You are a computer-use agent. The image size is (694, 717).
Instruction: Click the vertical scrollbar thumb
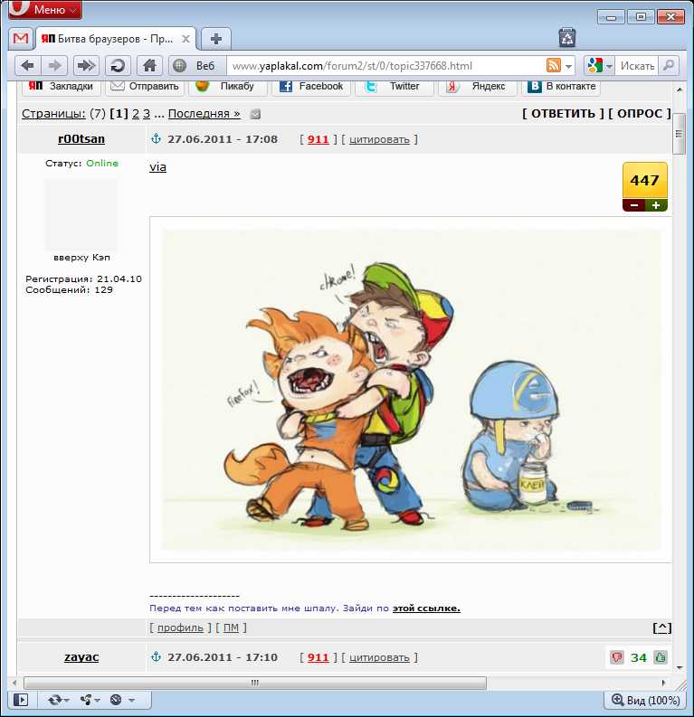click(x=679, y=134)
